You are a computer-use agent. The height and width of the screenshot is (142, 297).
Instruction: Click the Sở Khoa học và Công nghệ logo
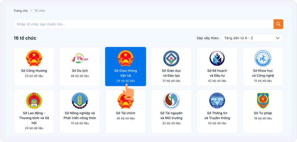click(263, 58)
